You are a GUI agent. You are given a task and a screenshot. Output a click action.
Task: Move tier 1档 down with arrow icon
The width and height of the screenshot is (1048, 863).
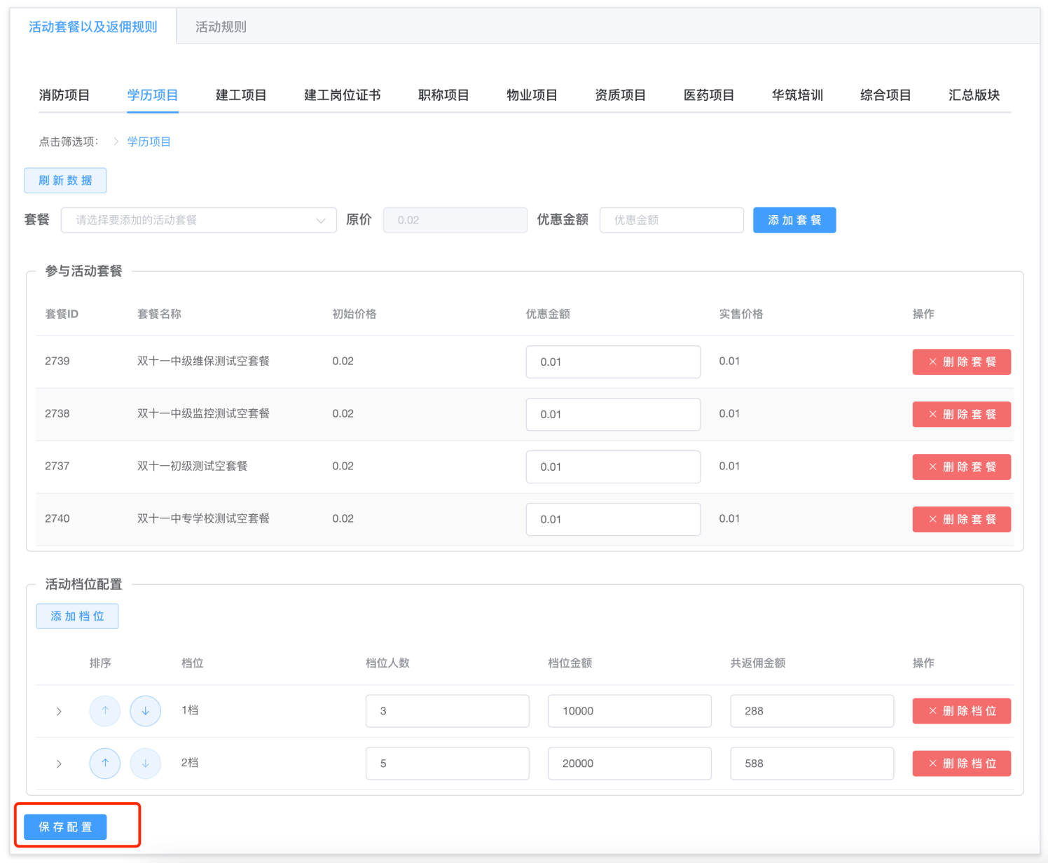[145, 711]
